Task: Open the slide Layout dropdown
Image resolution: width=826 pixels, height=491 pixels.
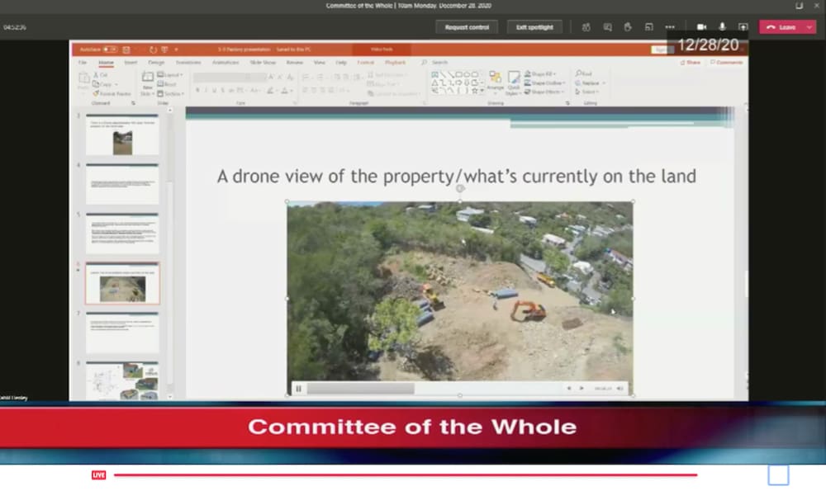Action: pos(170,75)
